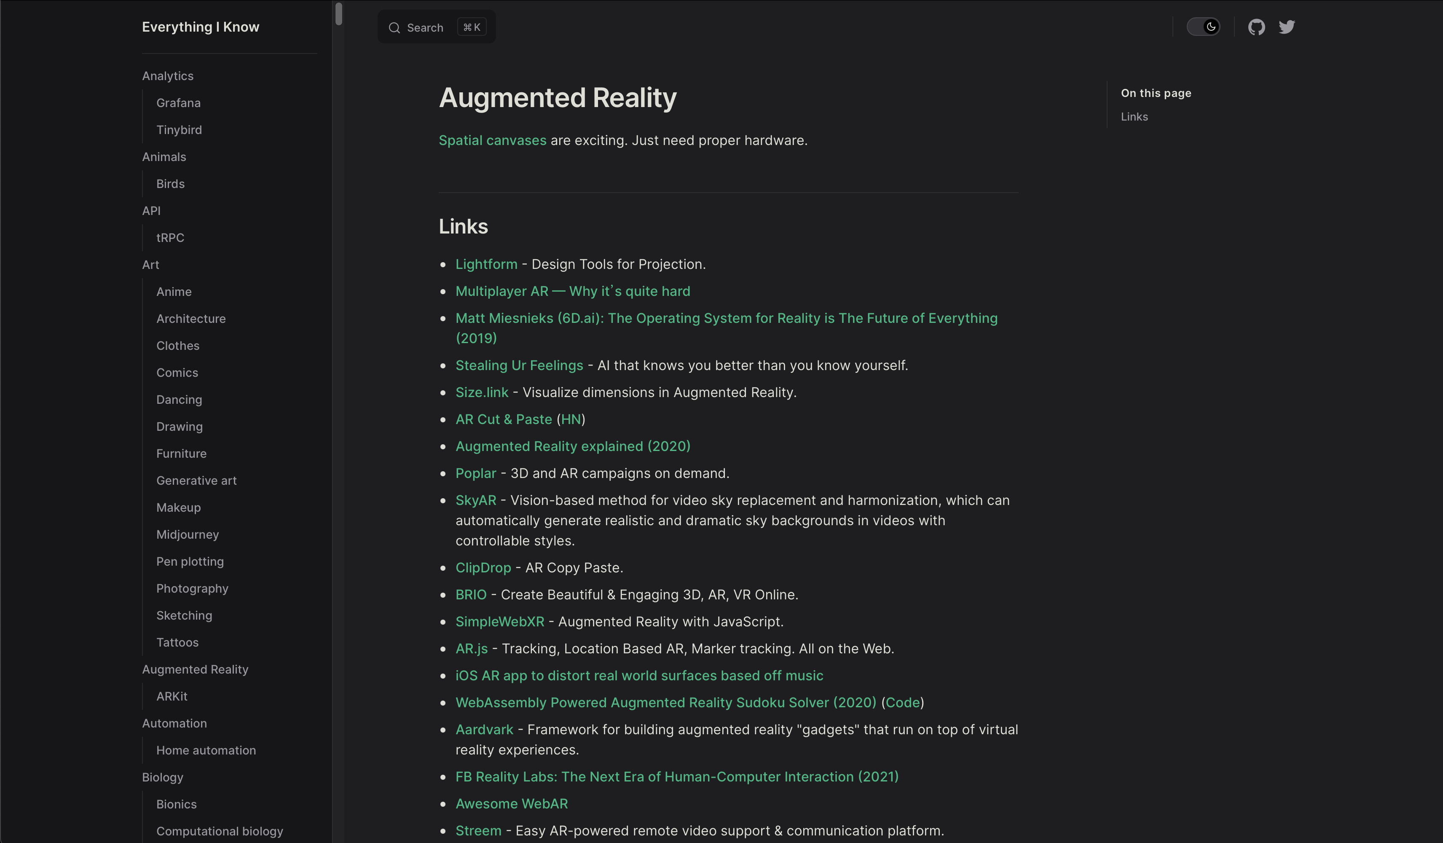Collapse the Analytics sidebar section

click(168, 75)
